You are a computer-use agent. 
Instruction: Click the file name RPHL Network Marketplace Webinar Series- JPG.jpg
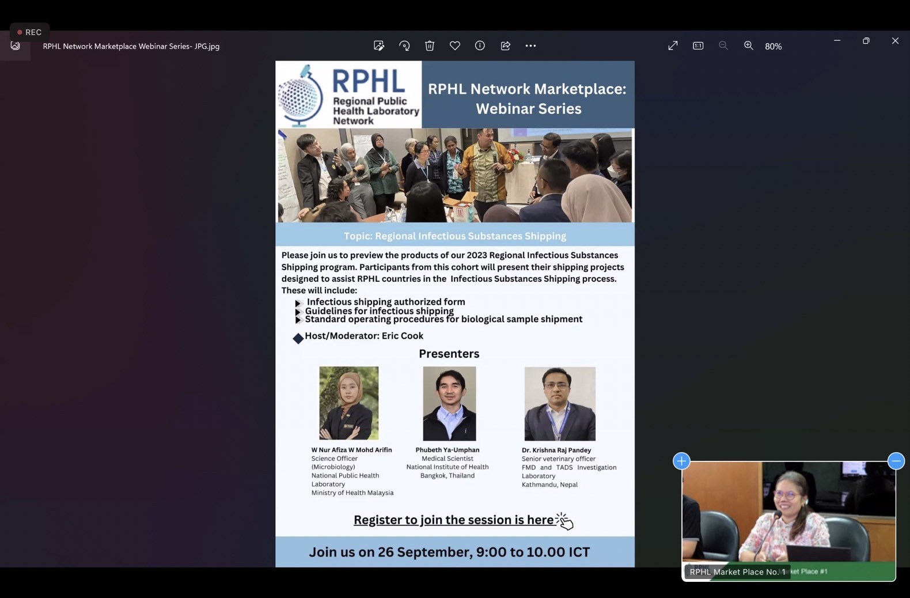click(x=131, y=46)
